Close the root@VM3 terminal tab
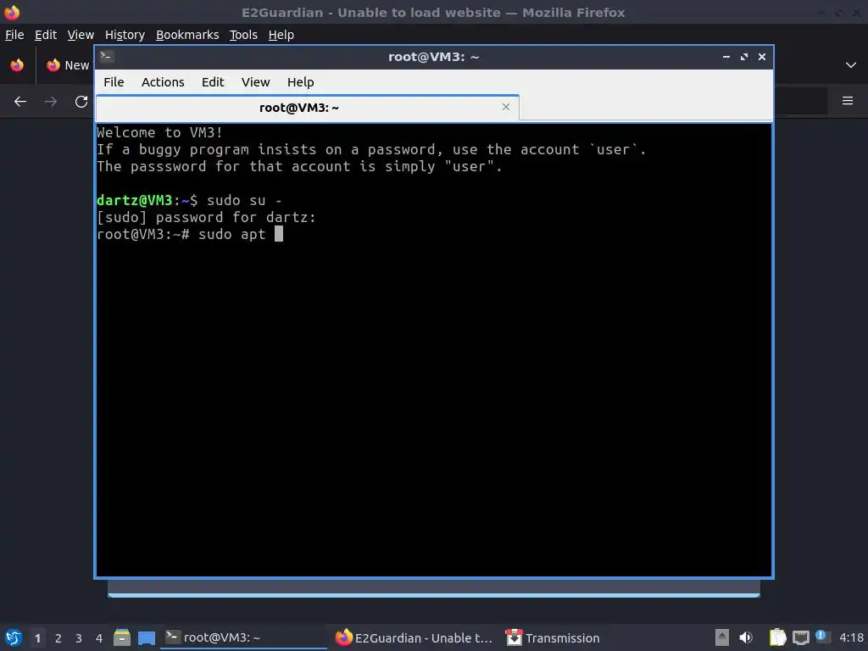 coord(505,107)
